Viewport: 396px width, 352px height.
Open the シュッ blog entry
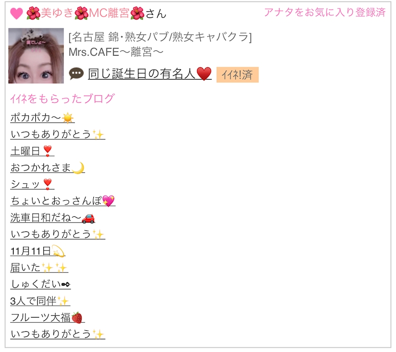point(33,184)
